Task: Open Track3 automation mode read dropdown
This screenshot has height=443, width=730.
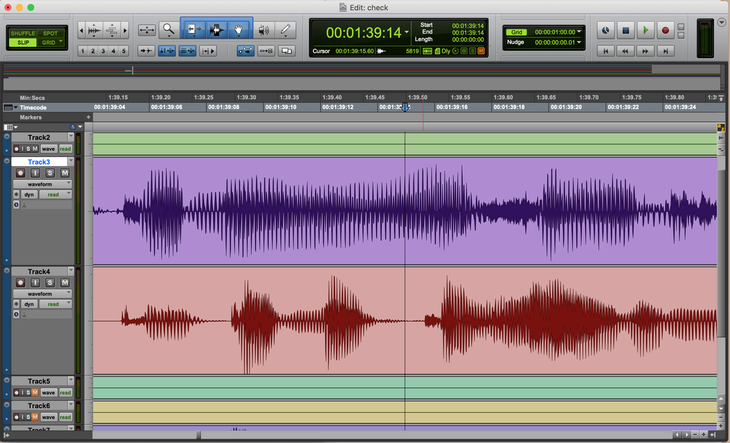Action: pos(56,195)
